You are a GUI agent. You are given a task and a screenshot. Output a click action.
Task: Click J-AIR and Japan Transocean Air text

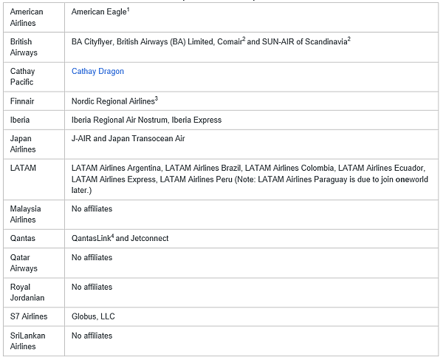pos(128,138)
